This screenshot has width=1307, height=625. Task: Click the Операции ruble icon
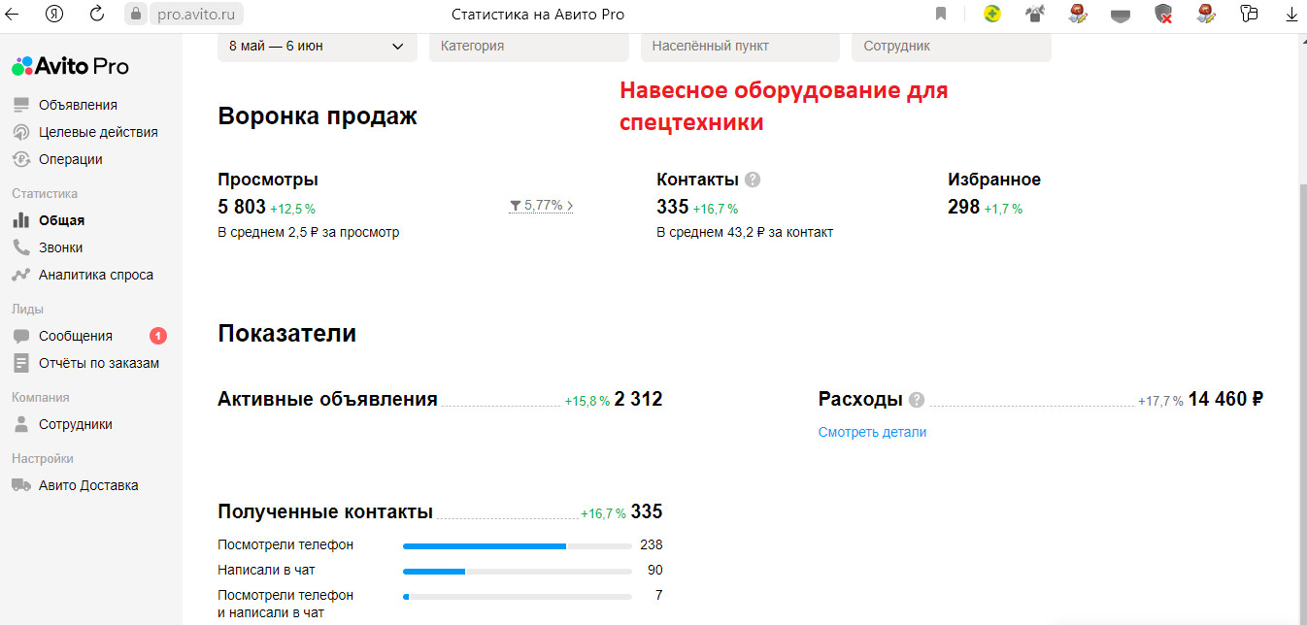20,159
